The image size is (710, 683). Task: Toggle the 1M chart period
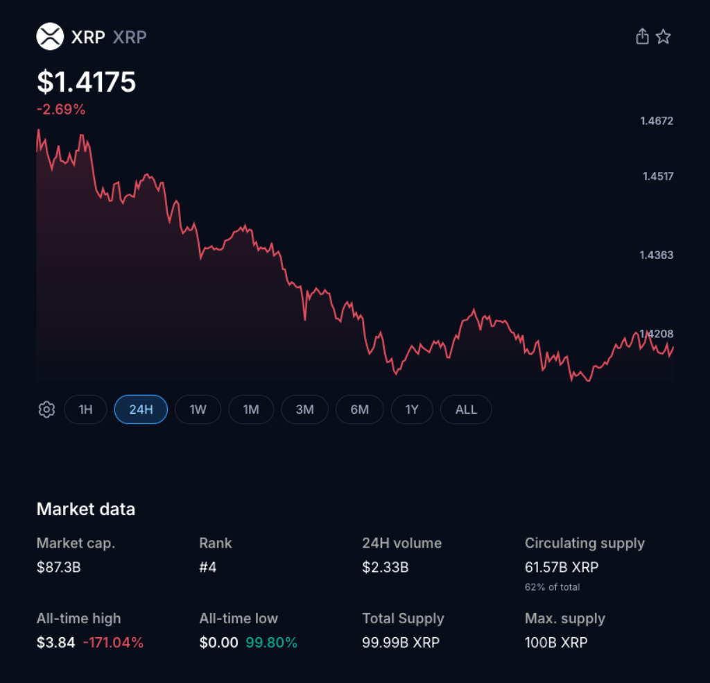coord(251,410)
